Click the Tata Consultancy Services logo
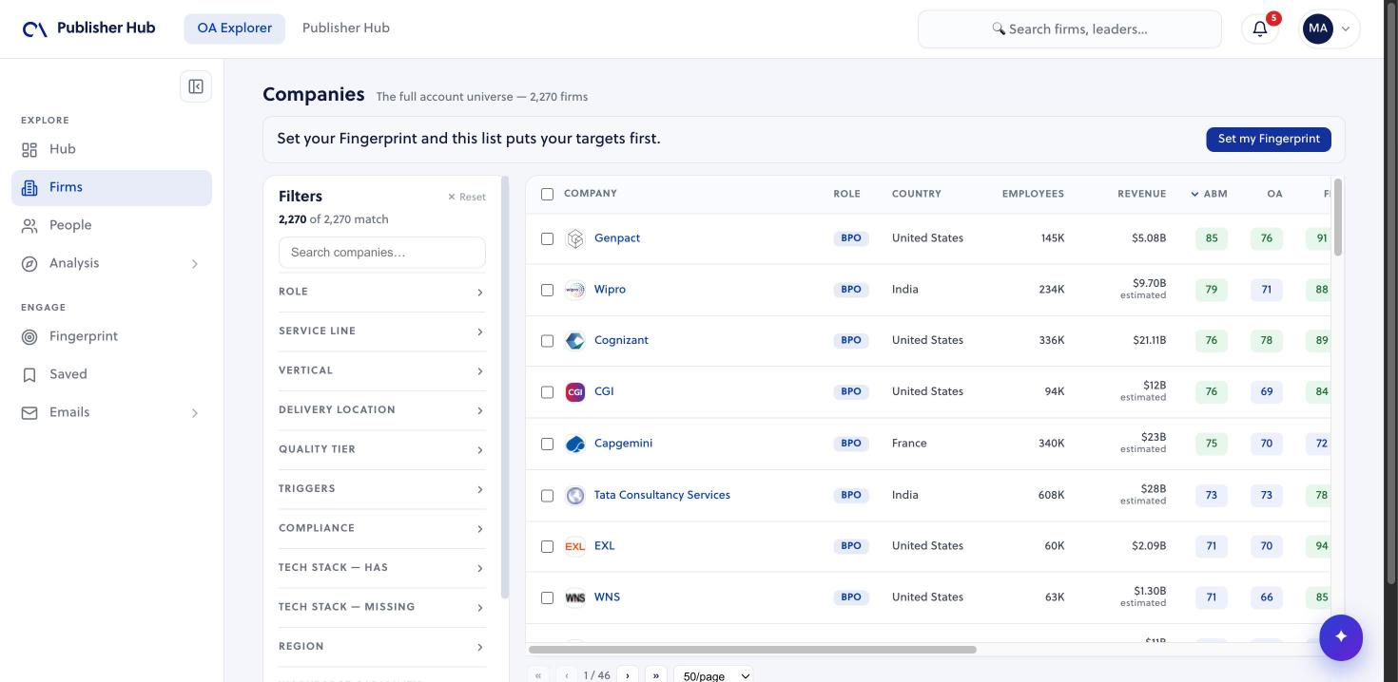Screen dimensions: 1398x682 tap(574, 496)
